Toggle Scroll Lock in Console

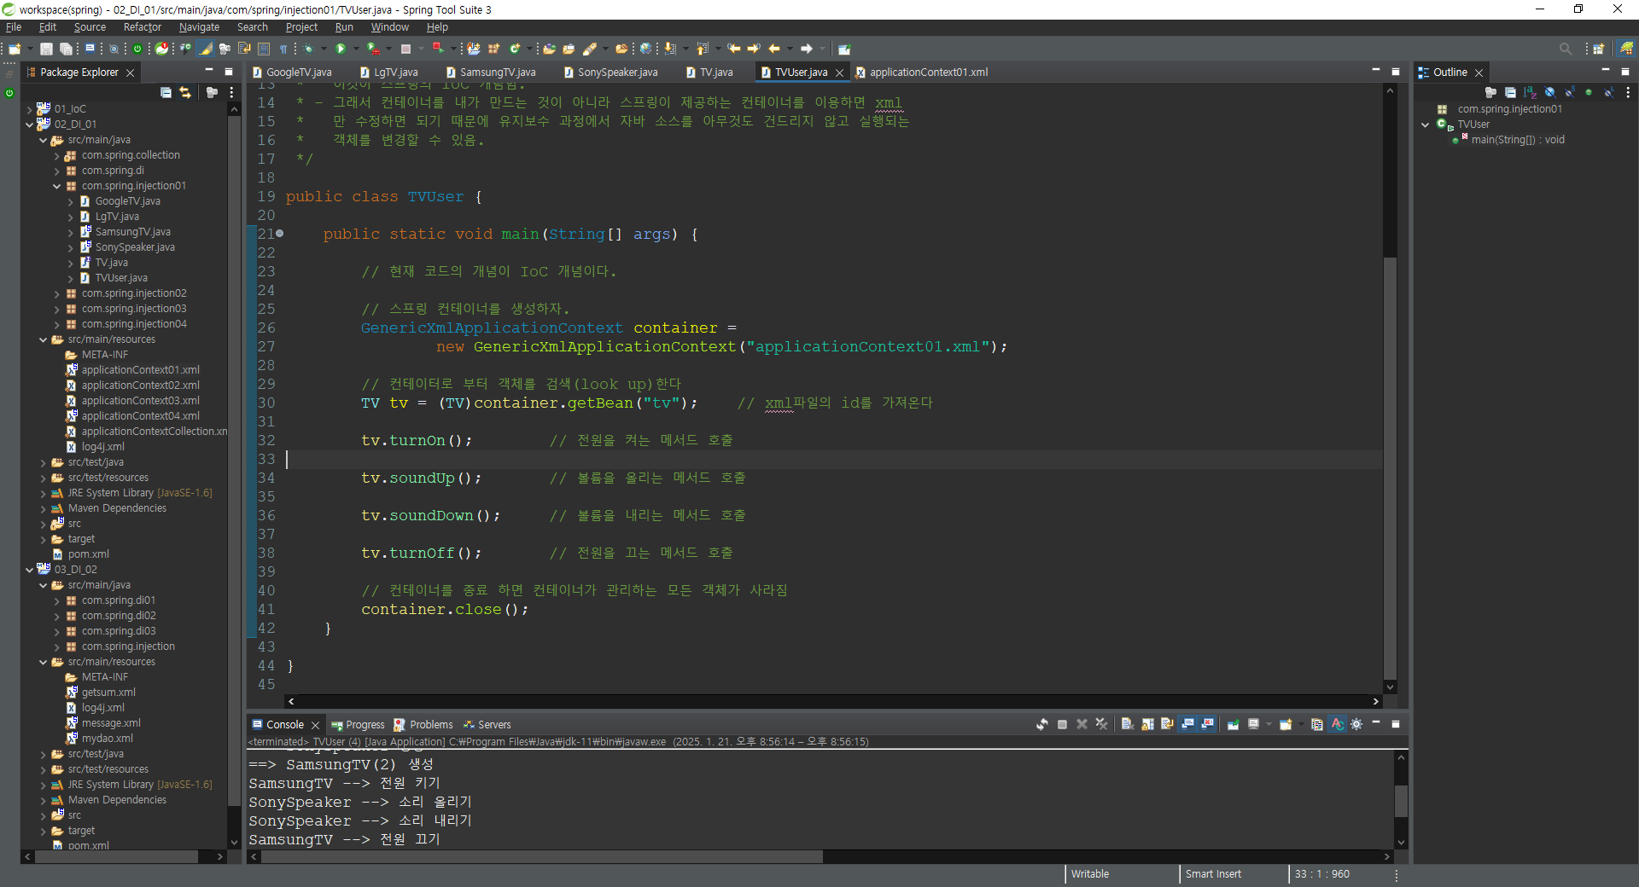coord(1147,724)
